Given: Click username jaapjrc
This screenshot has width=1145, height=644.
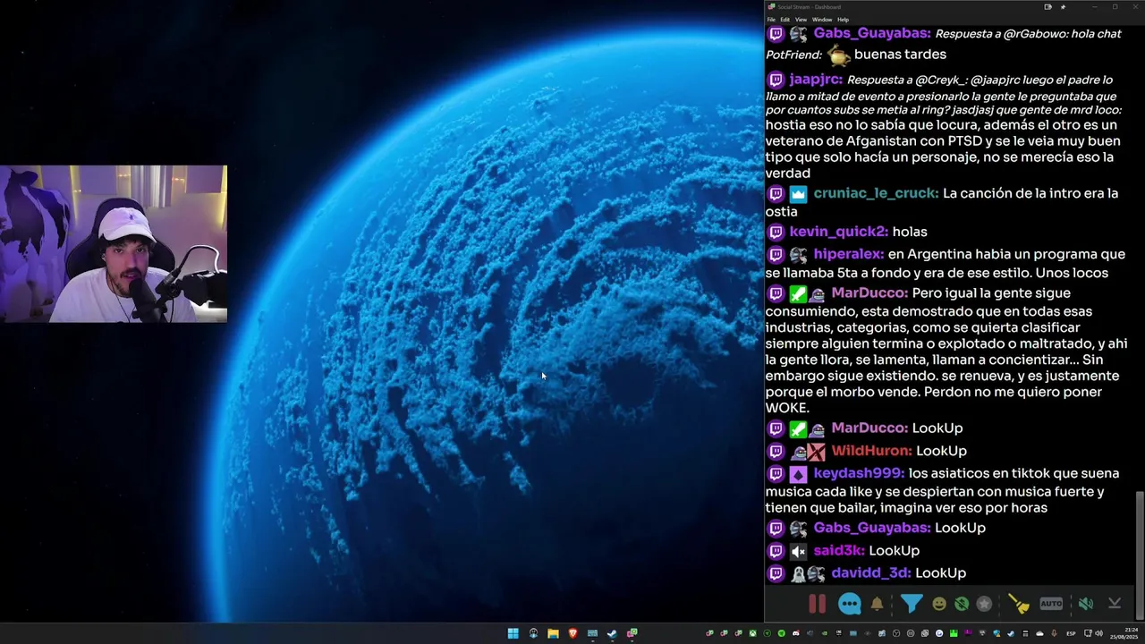Looking at the screenshot, I should (x=816, y=79).
